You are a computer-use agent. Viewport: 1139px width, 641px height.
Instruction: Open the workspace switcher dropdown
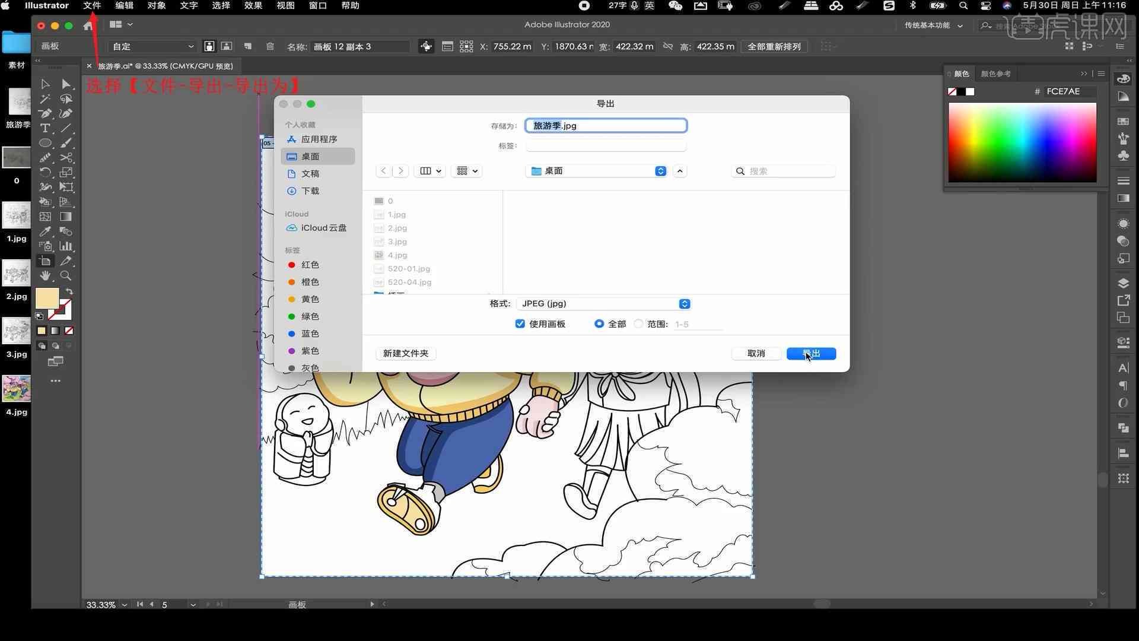(x=934, y=26)
